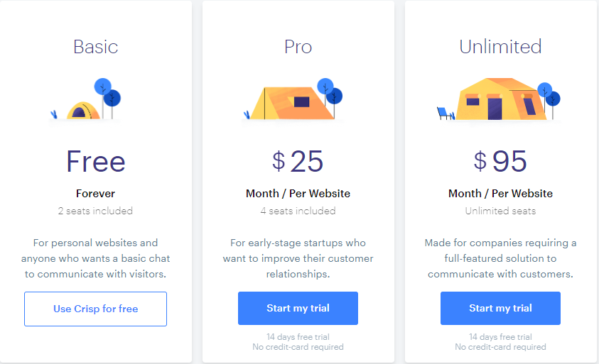
Task: Click the dollar sign next to 95
Action: click(480, 161)
